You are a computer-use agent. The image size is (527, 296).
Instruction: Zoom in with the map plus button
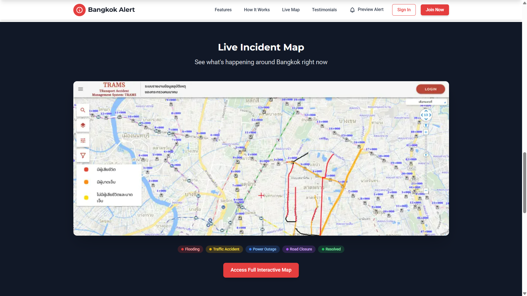pos(426,132)
